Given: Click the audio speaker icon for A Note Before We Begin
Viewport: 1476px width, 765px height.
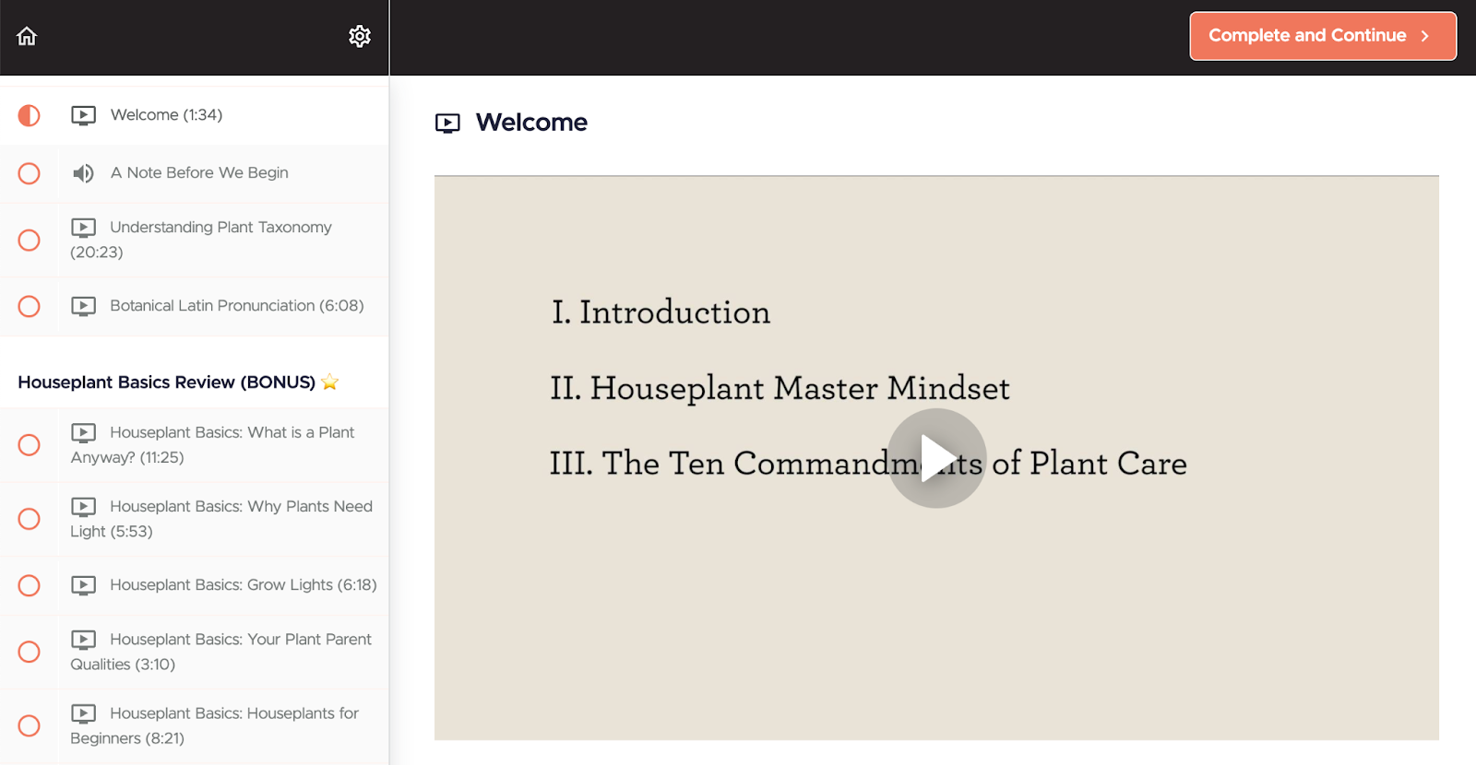Looking at the screenshot, I should click(83, 173).
